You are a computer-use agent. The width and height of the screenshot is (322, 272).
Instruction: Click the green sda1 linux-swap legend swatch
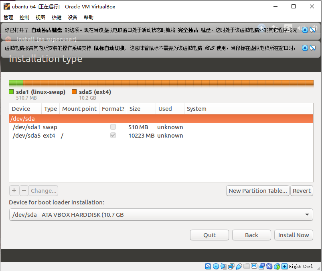[11, 92]
